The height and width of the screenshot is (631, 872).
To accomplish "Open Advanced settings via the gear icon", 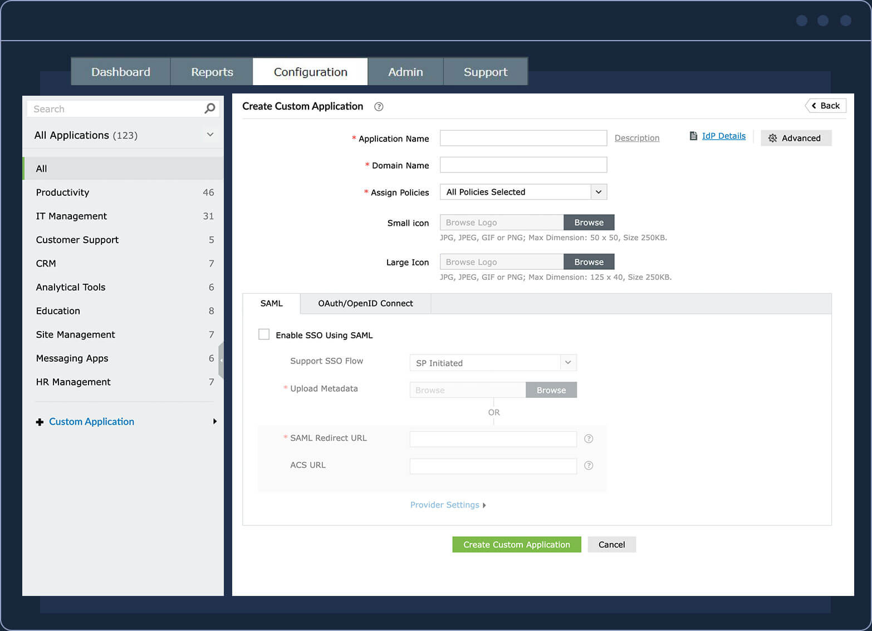I will (x=773, y=138).
